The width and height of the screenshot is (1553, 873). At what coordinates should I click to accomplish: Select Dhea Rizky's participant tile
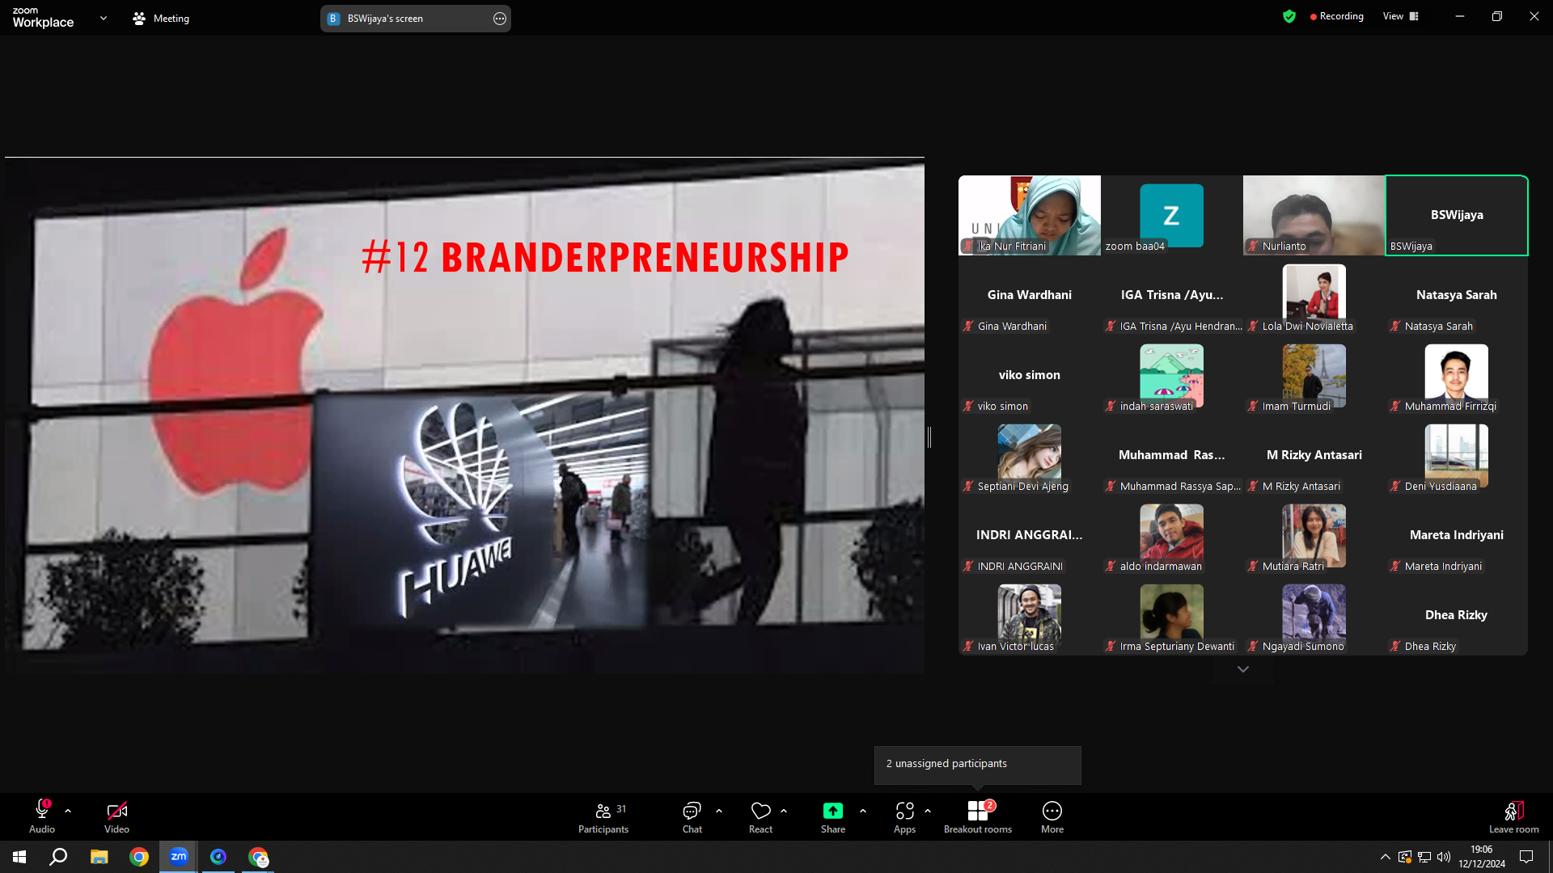[x=1457, y=615]
